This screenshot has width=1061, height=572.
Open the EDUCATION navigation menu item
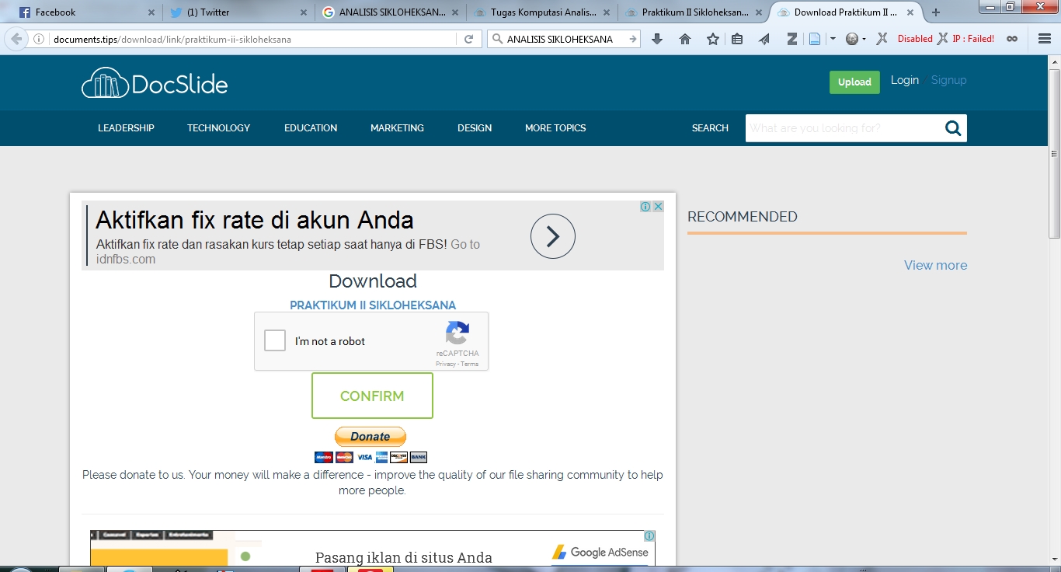coord(311,128)
